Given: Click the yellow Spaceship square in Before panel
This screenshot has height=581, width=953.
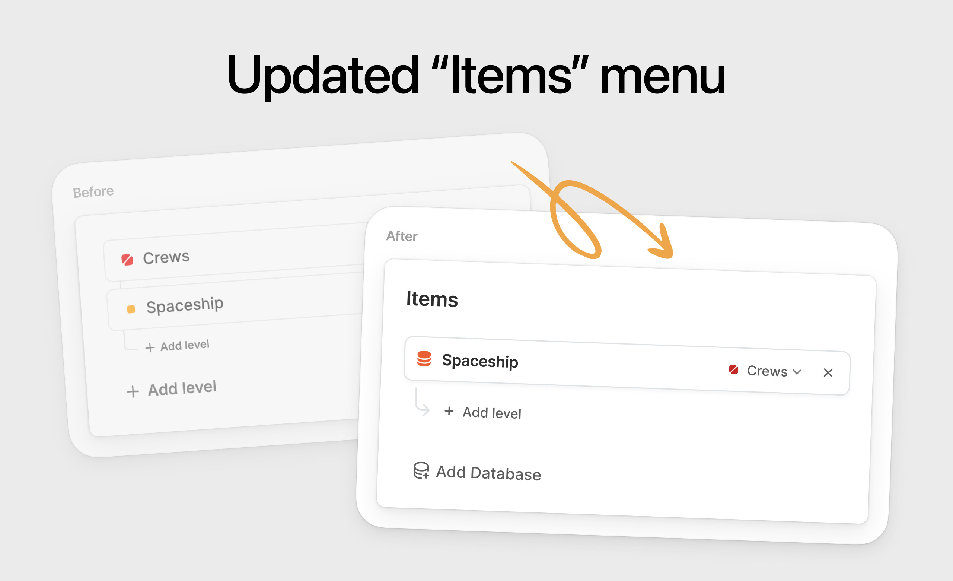Looking at the screenshot, I should tap(131, 309).
